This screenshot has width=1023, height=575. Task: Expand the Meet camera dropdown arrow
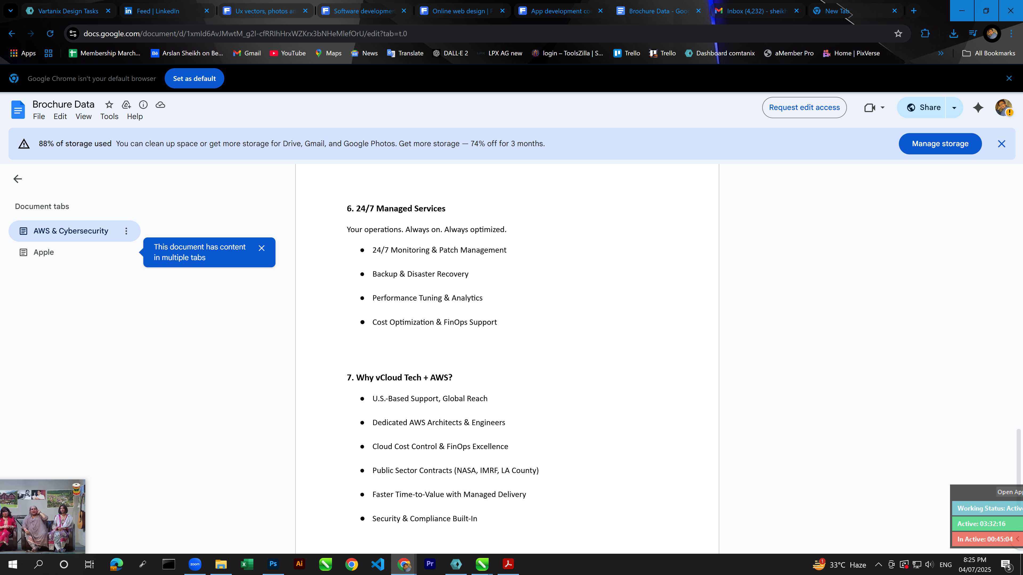coord(882,108)
